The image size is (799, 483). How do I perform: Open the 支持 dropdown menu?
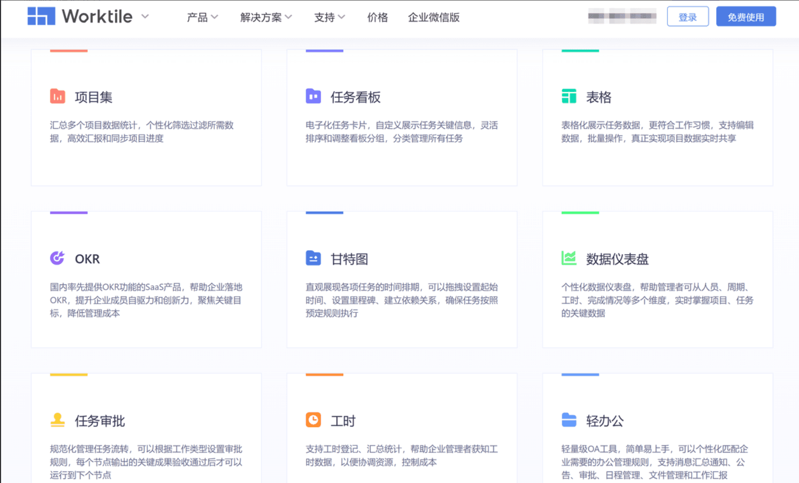coord(330,17)
